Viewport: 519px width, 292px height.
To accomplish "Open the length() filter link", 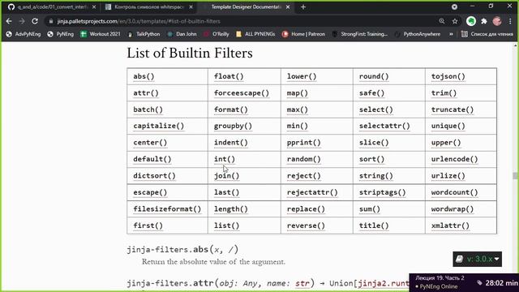I will pyautogui.click(x=230, y=209).
